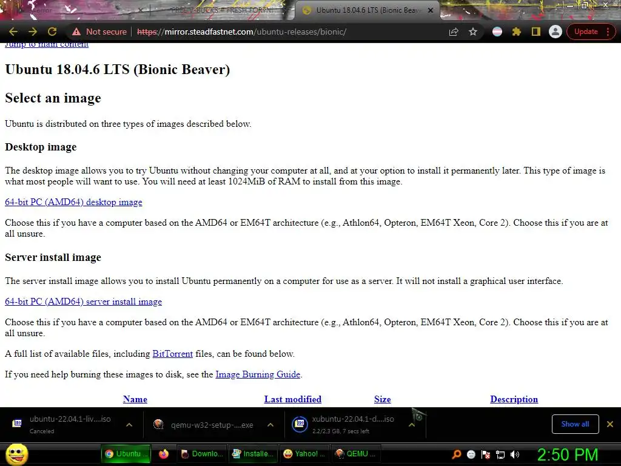
Task: Bookmark this page with the star
Action: pyautogui.click(x=473, y=32)
